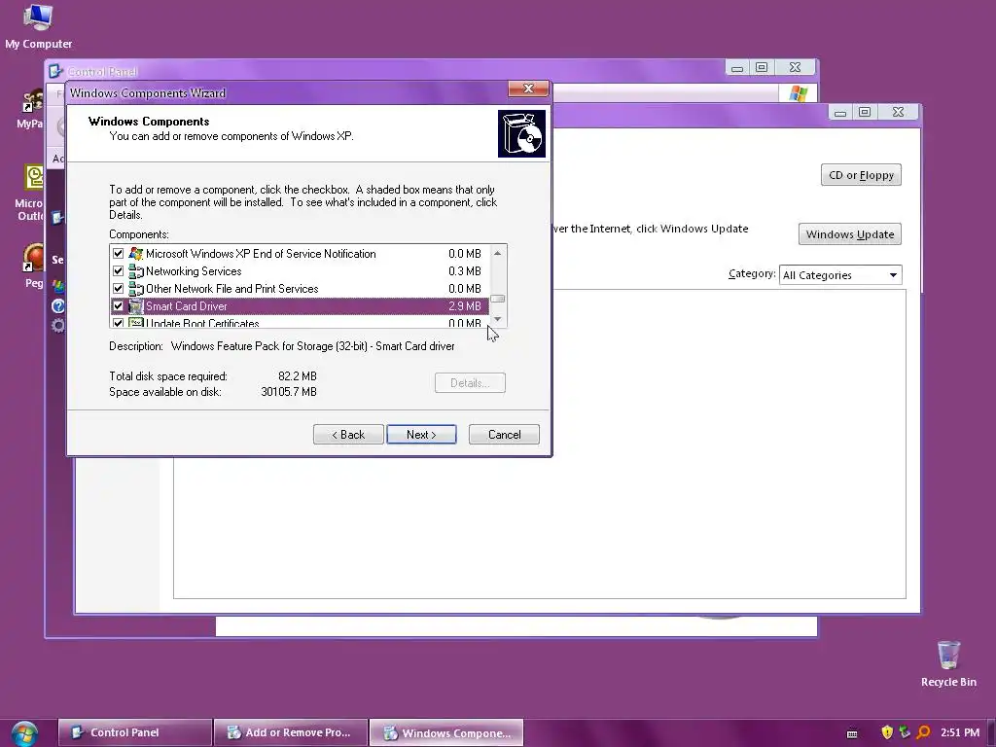The height and width of the screenshot is (747, 996).
Task: Click the CD or Floppy button
Action: [x=861, y=175]
